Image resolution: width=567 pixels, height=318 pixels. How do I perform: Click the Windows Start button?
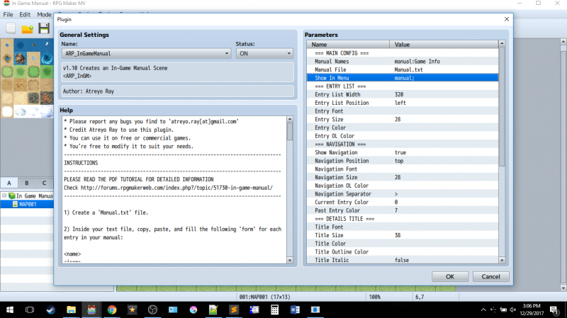coord(10,310)
